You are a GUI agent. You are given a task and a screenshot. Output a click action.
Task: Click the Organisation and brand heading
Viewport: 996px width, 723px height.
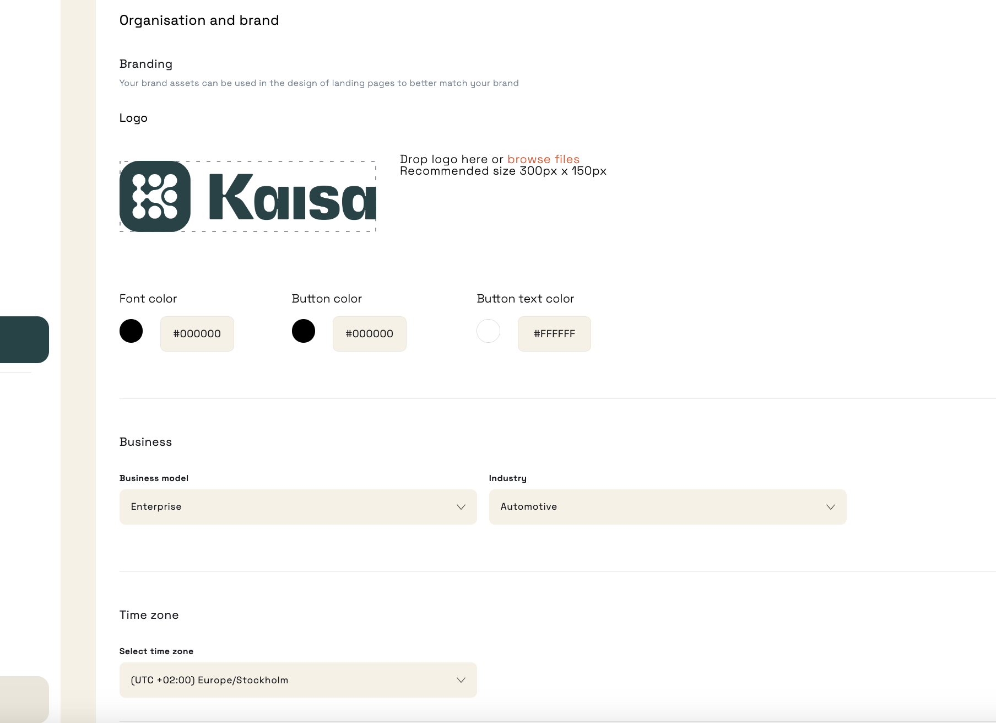pyautogui.click(x=199, y=20)
